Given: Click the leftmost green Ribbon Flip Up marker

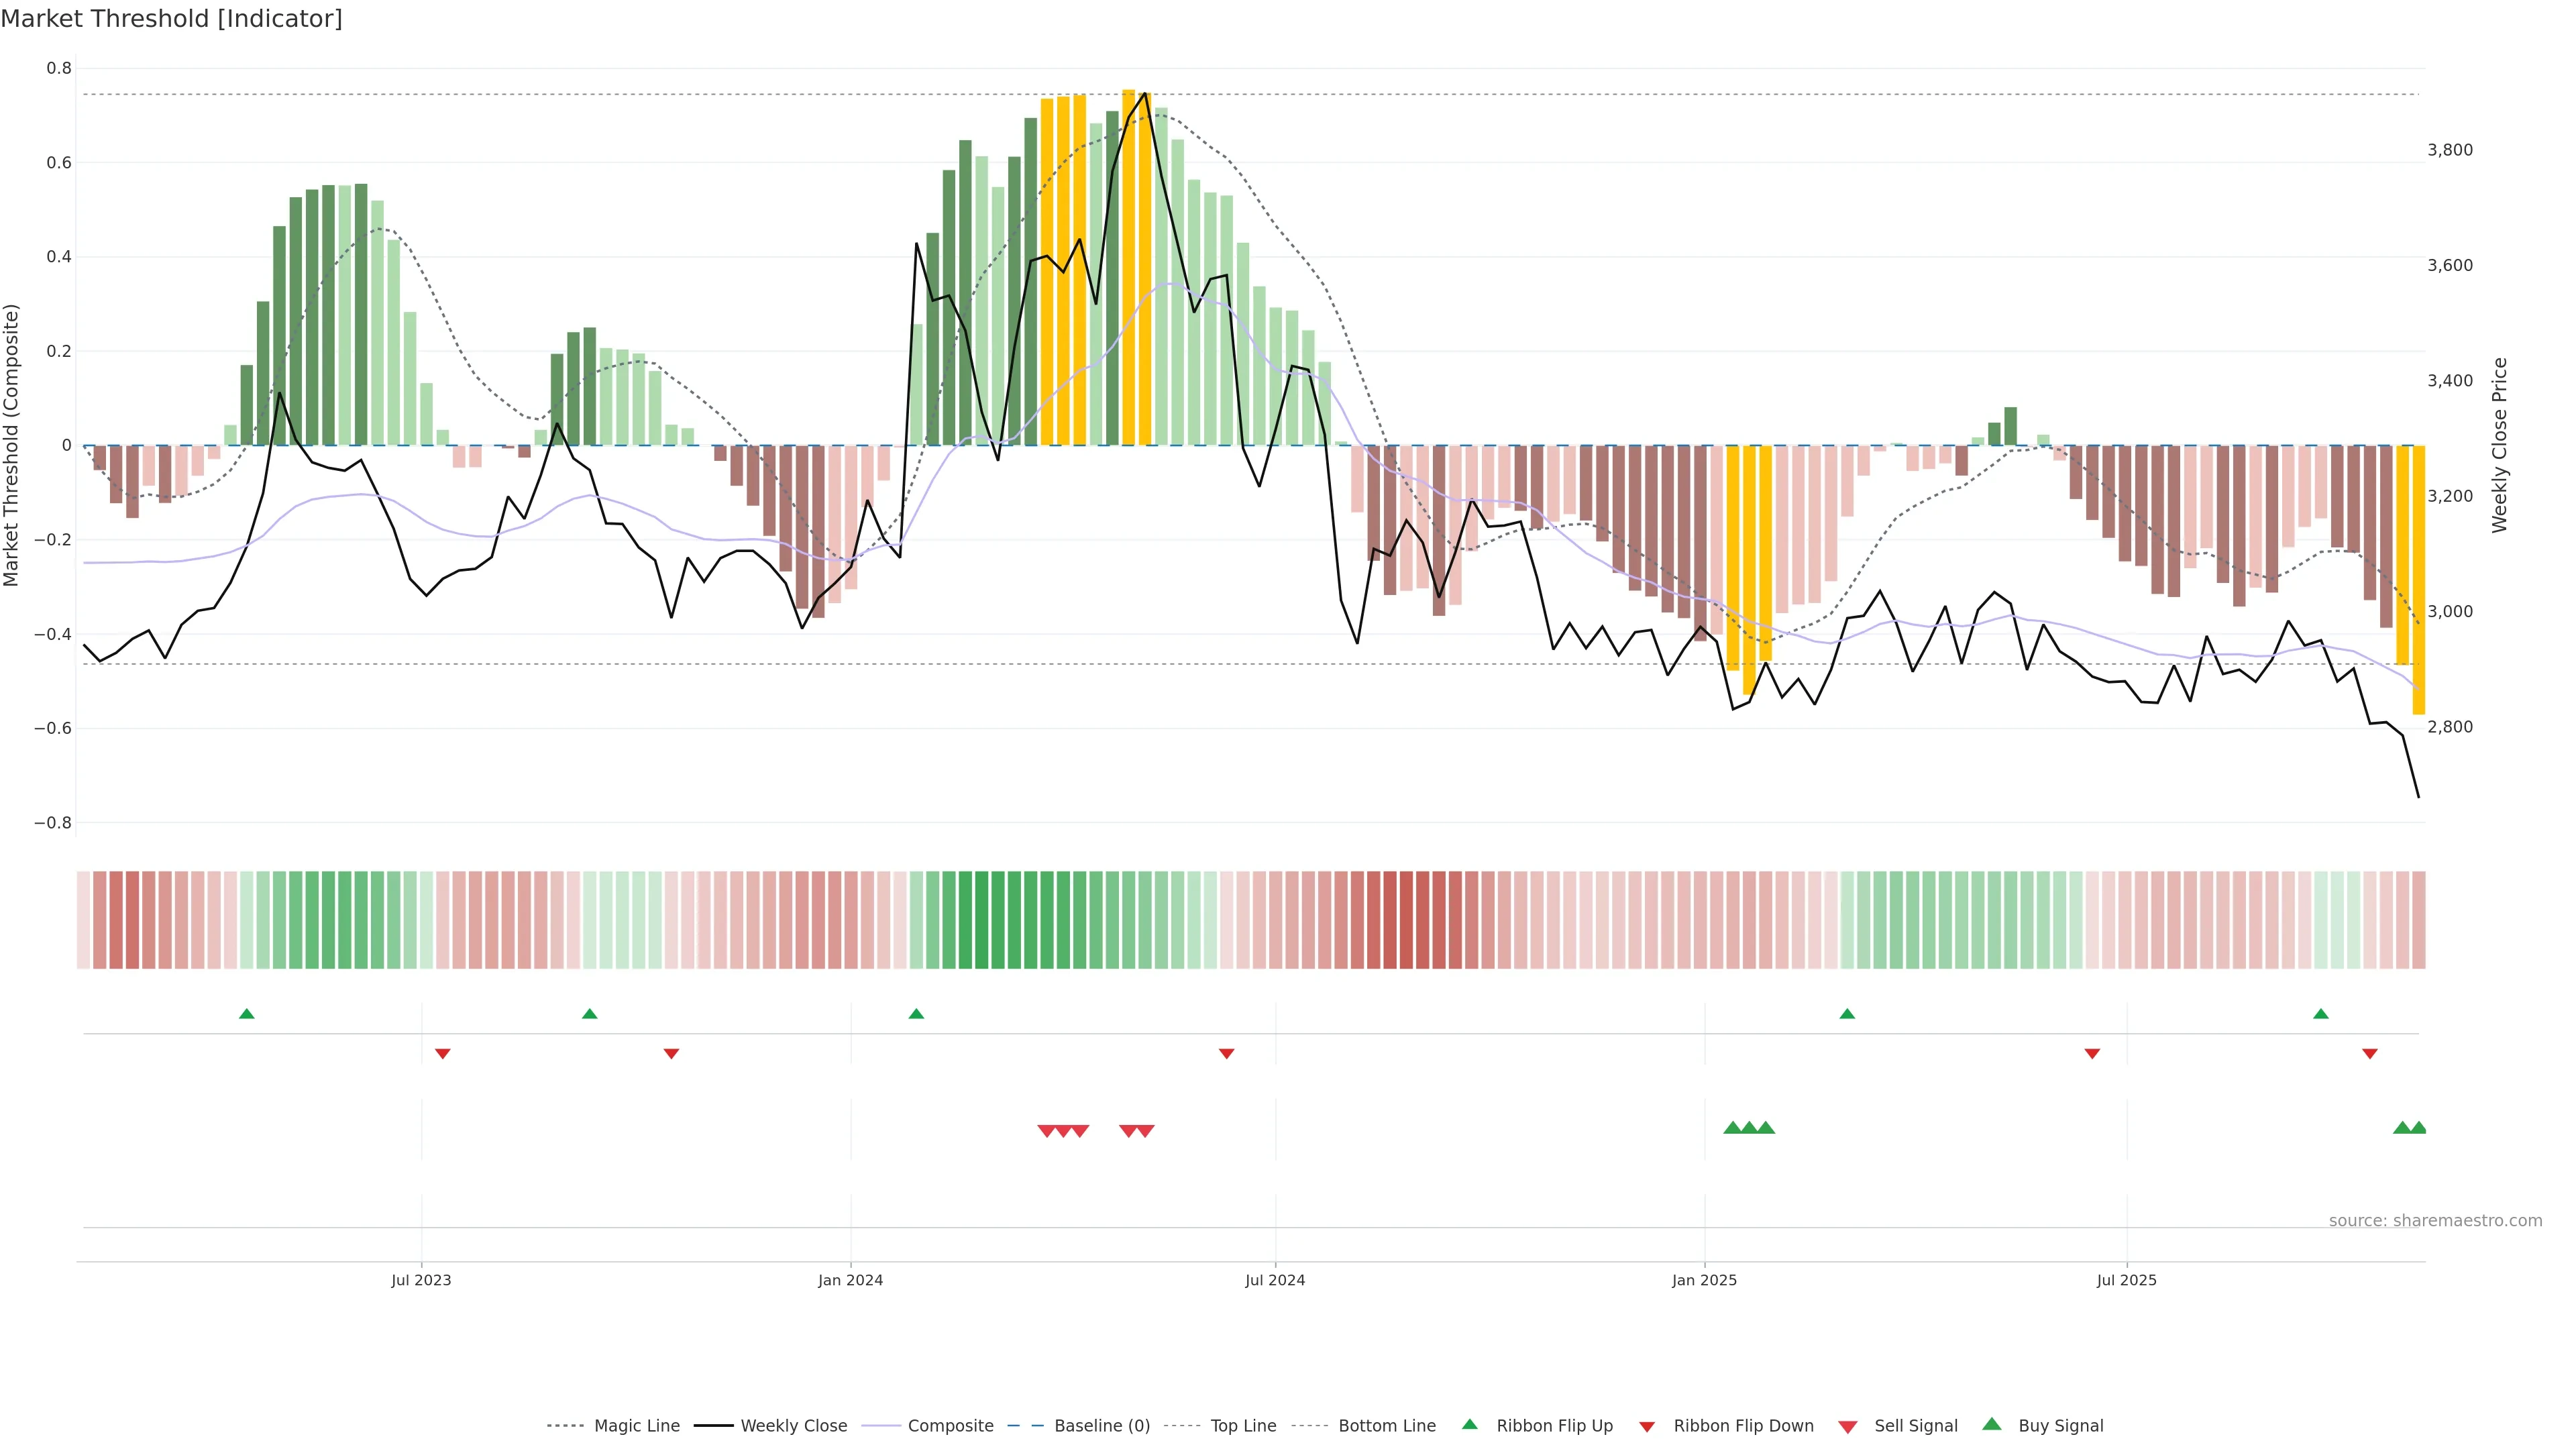Looking at the screenshot, I should click(x=247, y=1014).
